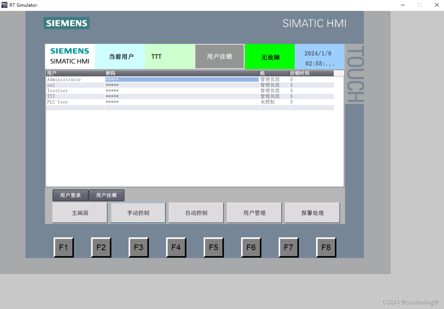Click the small 用户注销 button below the table

click(106, 195)
